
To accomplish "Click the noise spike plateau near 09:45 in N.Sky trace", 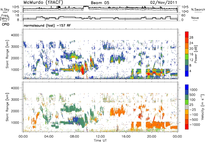I will 86,6.
